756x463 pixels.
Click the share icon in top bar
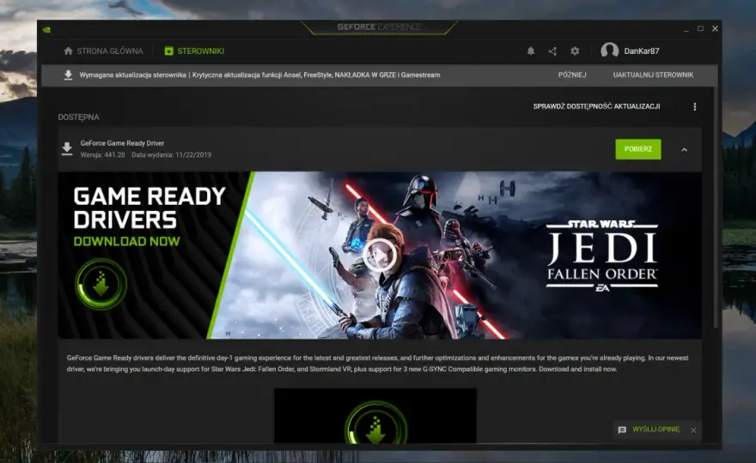tap(552, 51)
